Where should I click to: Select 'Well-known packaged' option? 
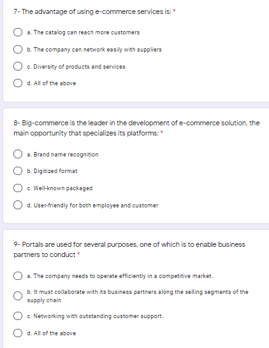[18, 188]
